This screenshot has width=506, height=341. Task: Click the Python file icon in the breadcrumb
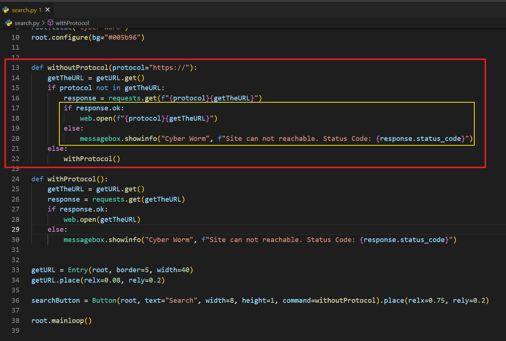[8, 23]
